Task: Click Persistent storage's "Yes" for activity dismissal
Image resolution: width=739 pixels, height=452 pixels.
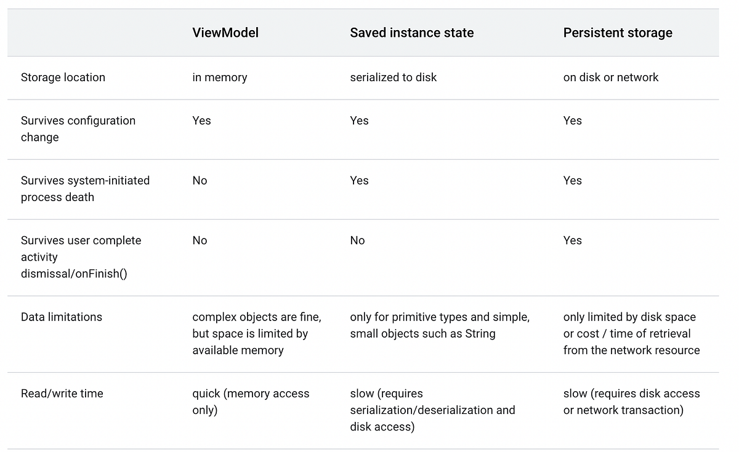Action: click(x=573, y=240)
